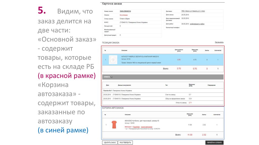Screen dimensions: 259x145
Task: Select the Утверждение column header in payment table
Action: click(211, 85)
